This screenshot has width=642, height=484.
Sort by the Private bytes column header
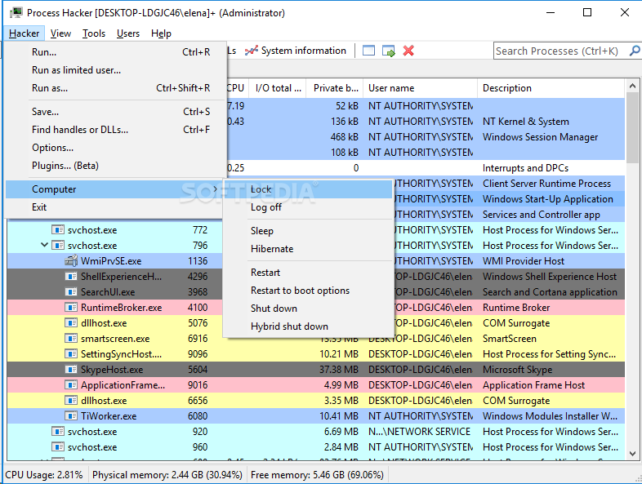[335, 88]
